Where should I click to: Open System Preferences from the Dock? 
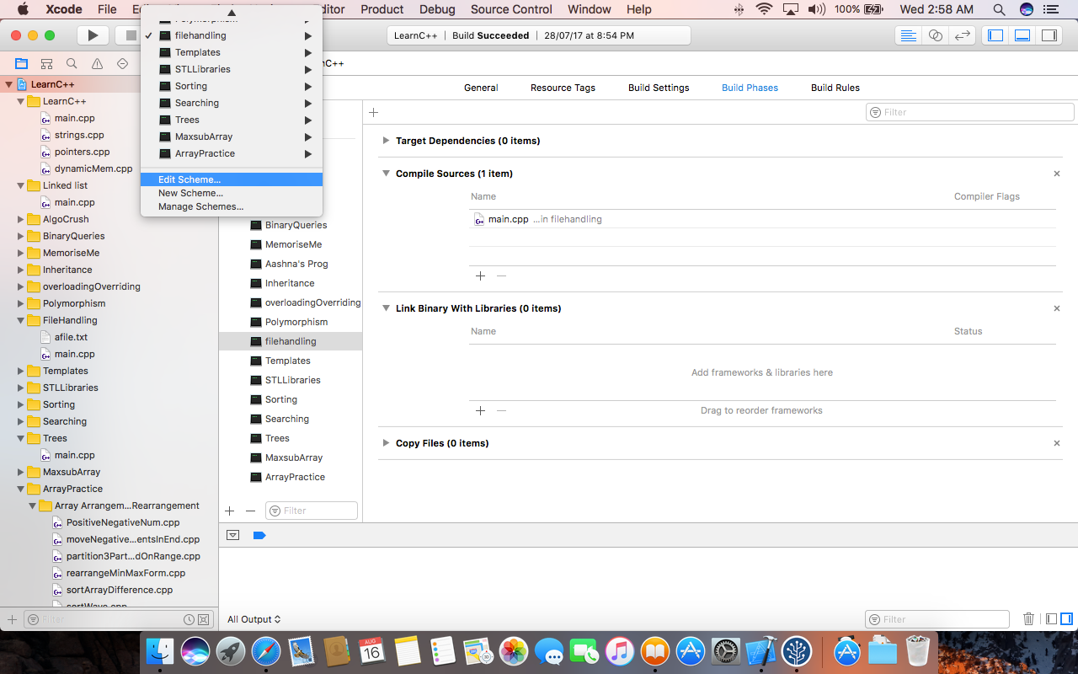726,651
